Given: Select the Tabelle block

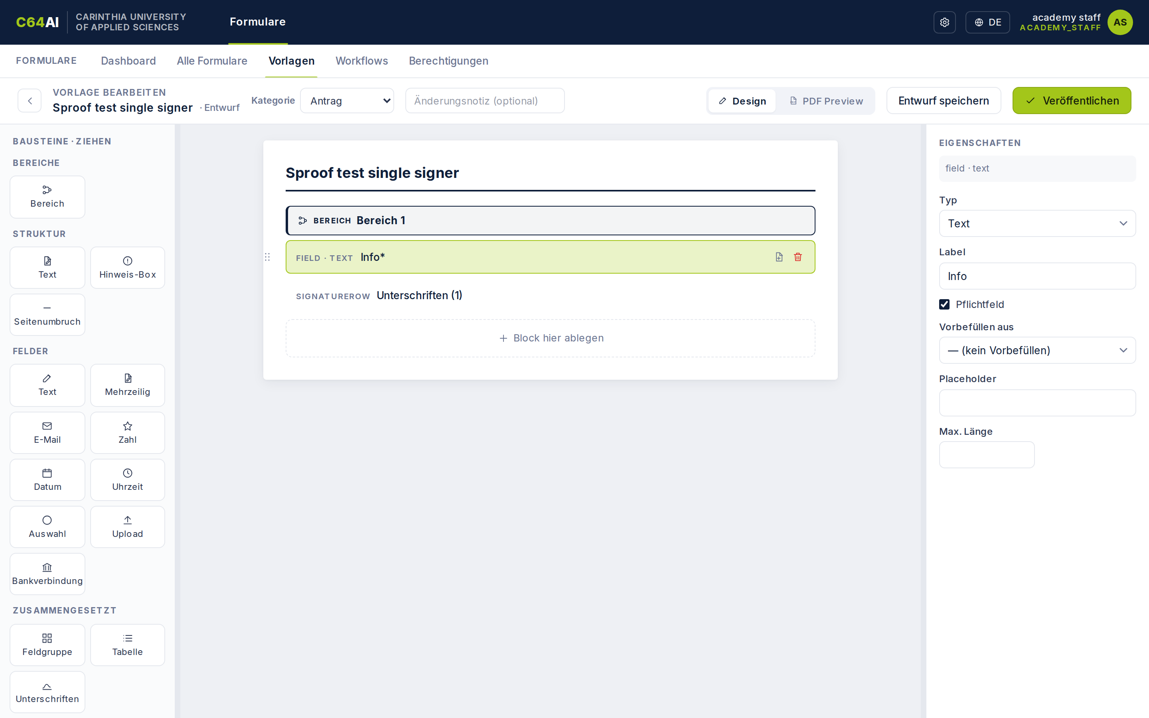Looking at the screenshot, I should click(128, 645).
